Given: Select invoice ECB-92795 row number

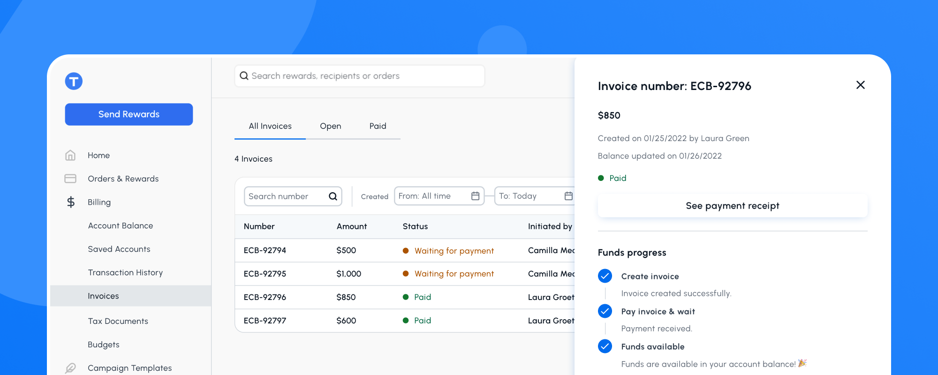Looking at the screenshot, I should [265, 274].
